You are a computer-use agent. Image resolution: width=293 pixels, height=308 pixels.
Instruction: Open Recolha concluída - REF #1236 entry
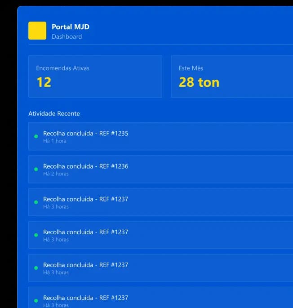pyautogui.click(x=160, y=170)
